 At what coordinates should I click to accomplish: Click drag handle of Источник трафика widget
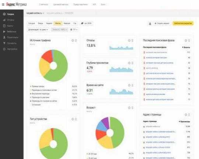coord(76,41)
